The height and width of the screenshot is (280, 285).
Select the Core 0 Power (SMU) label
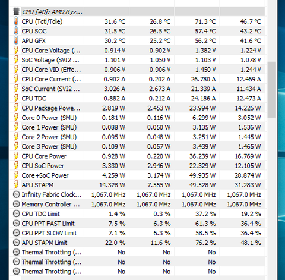pyautogui.click(x=49, y=118)
